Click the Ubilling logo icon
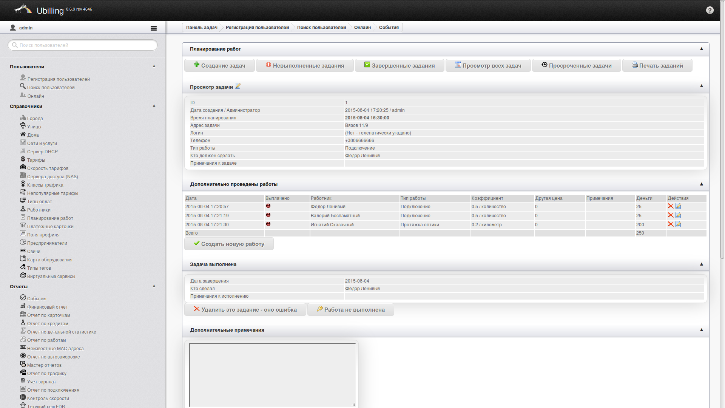The width and height of the screenshot is (725, 408). [x=23, y=9]
